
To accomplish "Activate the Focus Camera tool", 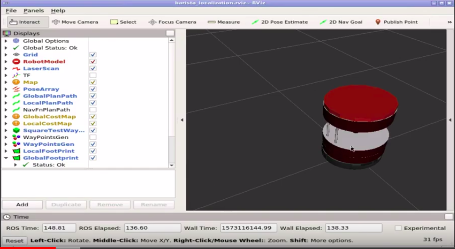I will pos(172,22).
